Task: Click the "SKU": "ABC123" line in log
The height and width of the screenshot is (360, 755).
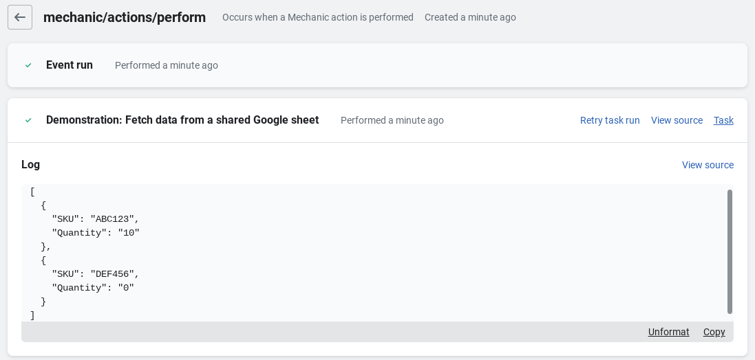Action: click(x=96, y=219)
